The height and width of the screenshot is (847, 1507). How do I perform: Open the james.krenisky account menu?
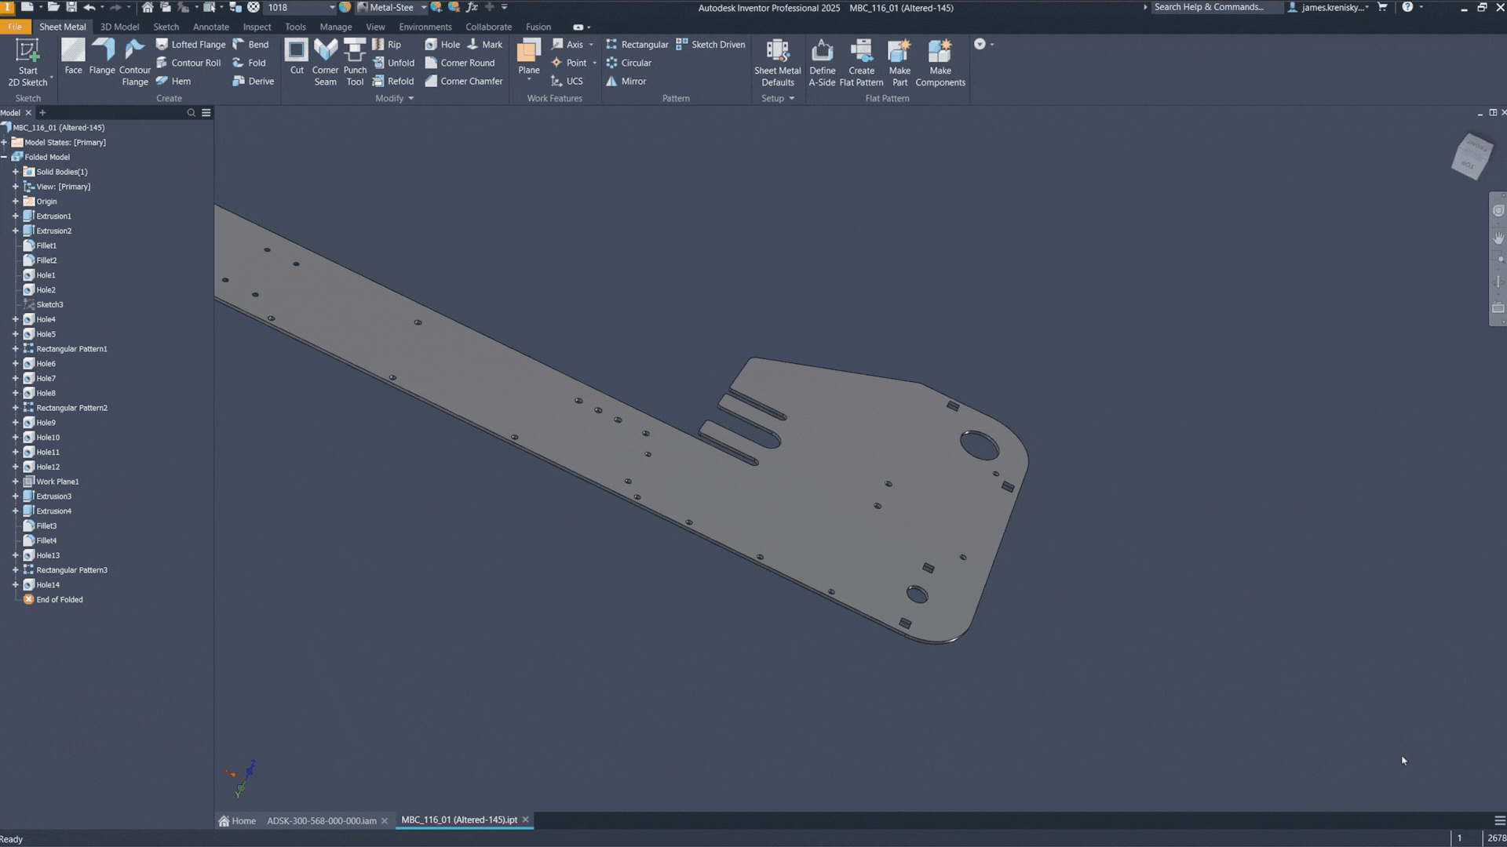pyautogui.click(x=1329, y=7)
